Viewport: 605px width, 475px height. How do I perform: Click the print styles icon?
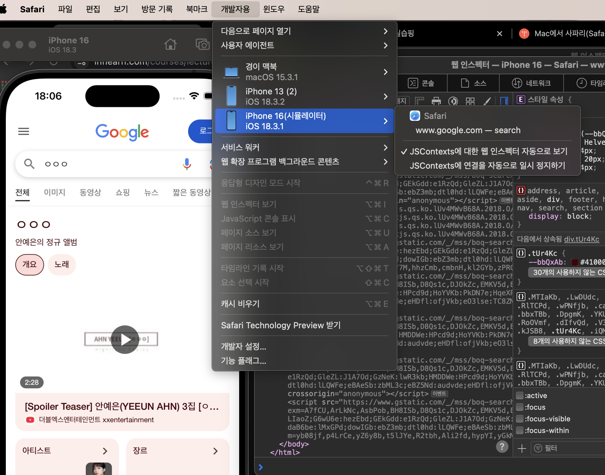coord(436,101)
